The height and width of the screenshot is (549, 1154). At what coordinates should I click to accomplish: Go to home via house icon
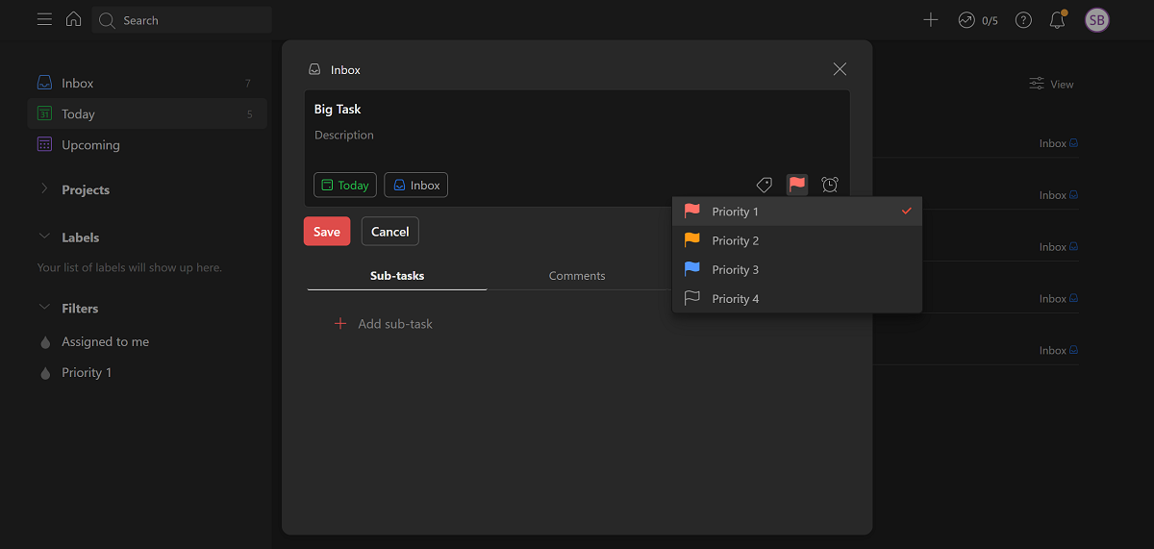click(x=73, y=19)
